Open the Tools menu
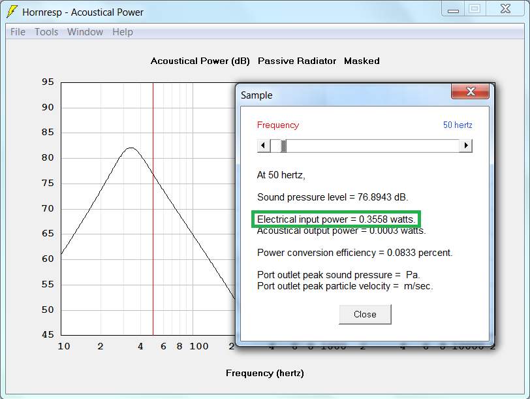Image resolution: width=530 pixels, height=399 pixels. pyautogui.click(x=46, y=32)
